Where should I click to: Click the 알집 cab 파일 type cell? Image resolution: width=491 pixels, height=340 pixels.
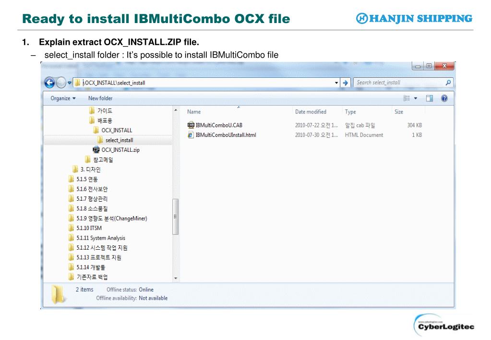point(360,125)
